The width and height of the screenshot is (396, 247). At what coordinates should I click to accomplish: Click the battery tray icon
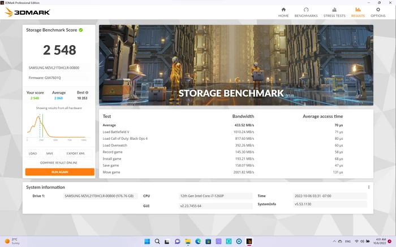[368, 241]
